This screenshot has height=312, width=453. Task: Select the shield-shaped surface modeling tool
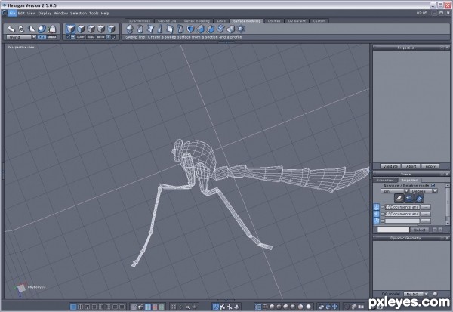click(x=190, y=29)
